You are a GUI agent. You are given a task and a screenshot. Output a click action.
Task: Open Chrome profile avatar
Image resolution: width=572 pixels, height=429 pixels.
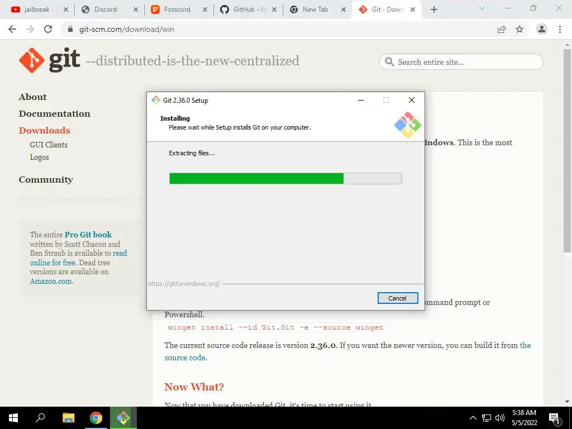click(x=542, y=29)
